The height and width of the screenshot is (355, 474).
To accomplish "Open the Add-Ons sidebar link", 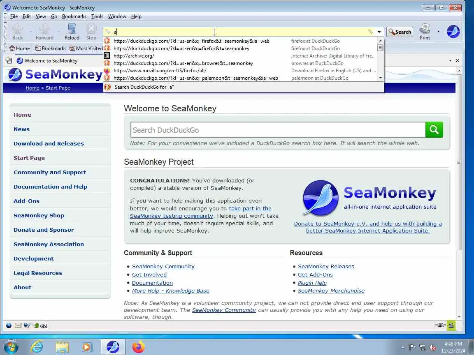I will 27,201.
